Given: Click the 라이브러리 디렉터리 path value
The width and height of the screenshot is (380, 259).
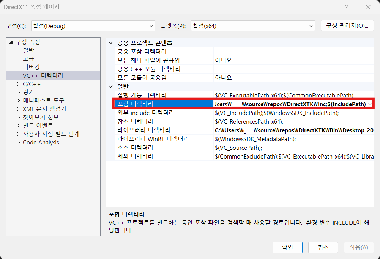Looking at the screenshot, I should [294, 130].
